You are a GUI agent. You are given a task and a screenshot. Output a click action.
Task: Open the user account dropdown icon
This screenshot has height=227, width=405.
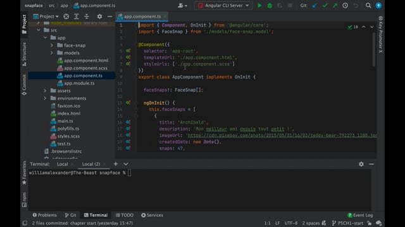(x=182, y=6)
